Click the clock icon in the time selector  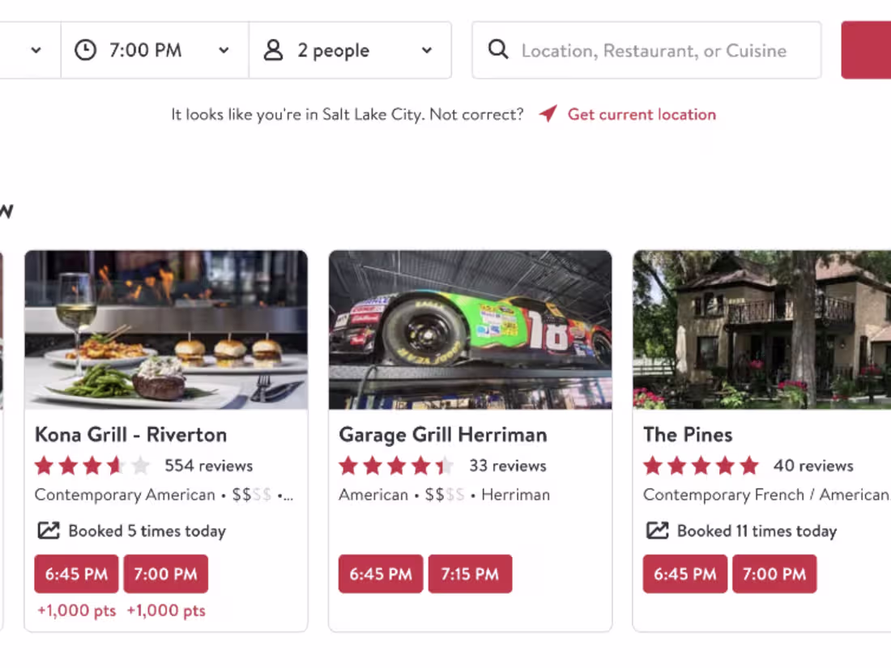tap(85, 50)
